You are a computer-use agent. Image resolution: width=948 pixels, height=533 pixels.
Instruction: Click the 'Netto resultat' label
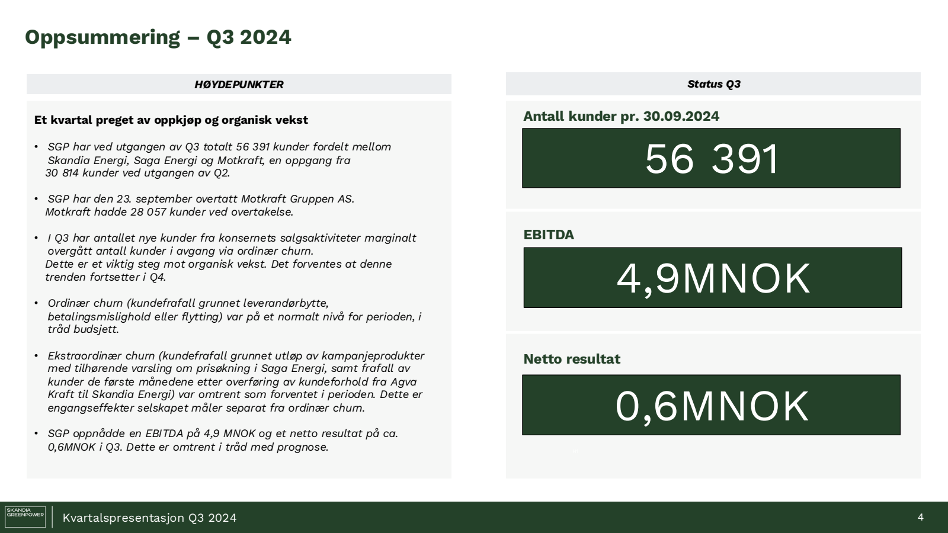click(x=572, y=359)
